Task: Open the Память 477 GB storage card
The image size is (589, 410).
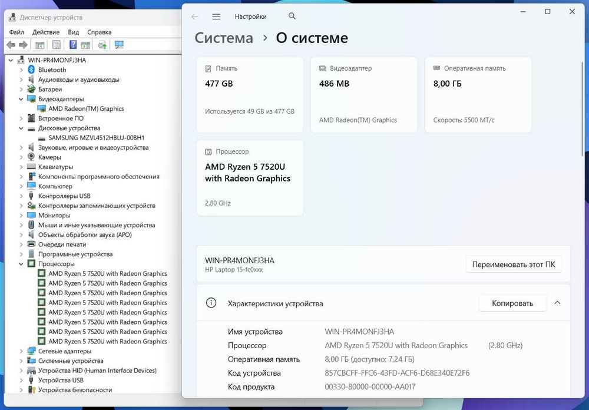Action: pos(250,94)
